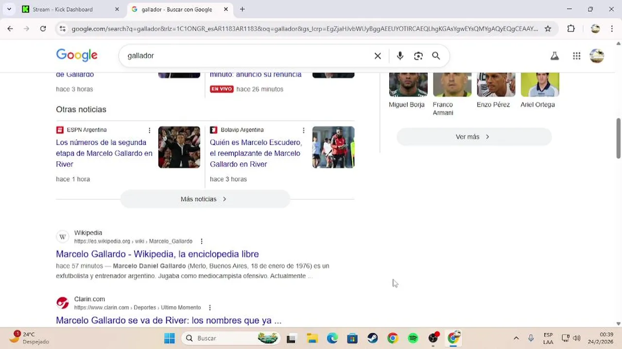Open the tab search dropdown arrow
This screenshot has height=349, width=622.
(x=9, y=9)
